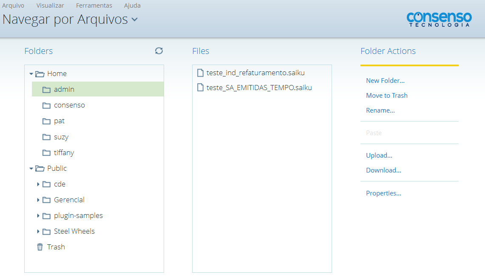Open the Ajuda menu

132,6
